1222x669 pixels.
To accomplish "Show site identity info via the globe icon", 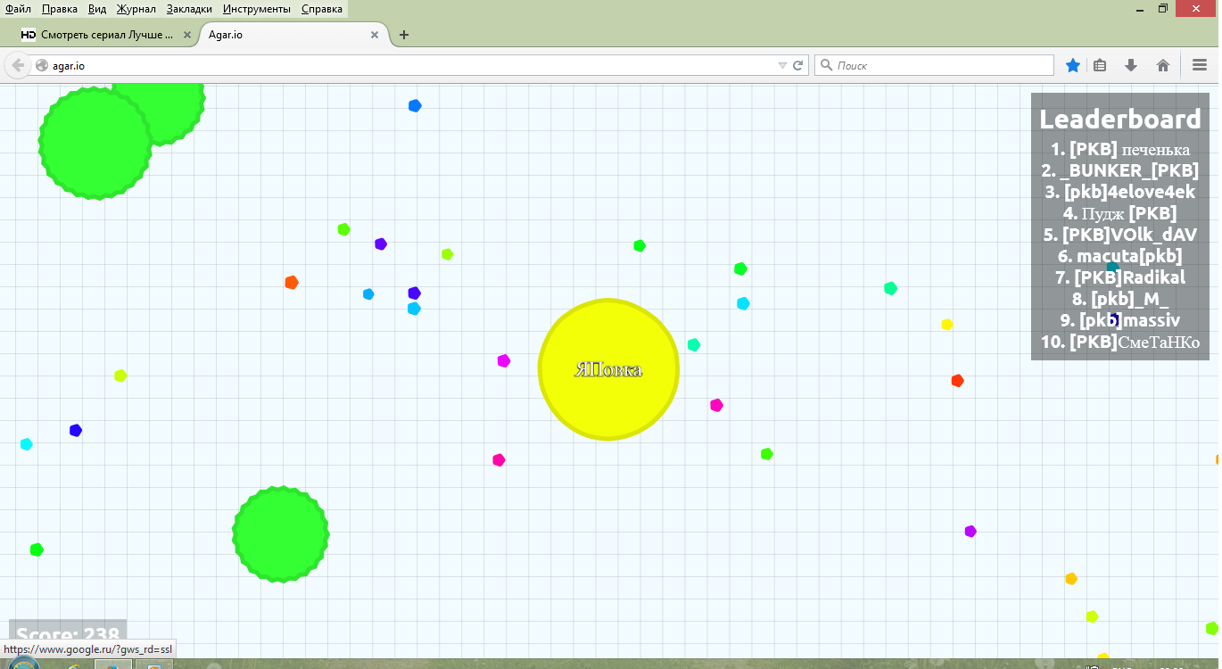I will (x=41, y=65).
